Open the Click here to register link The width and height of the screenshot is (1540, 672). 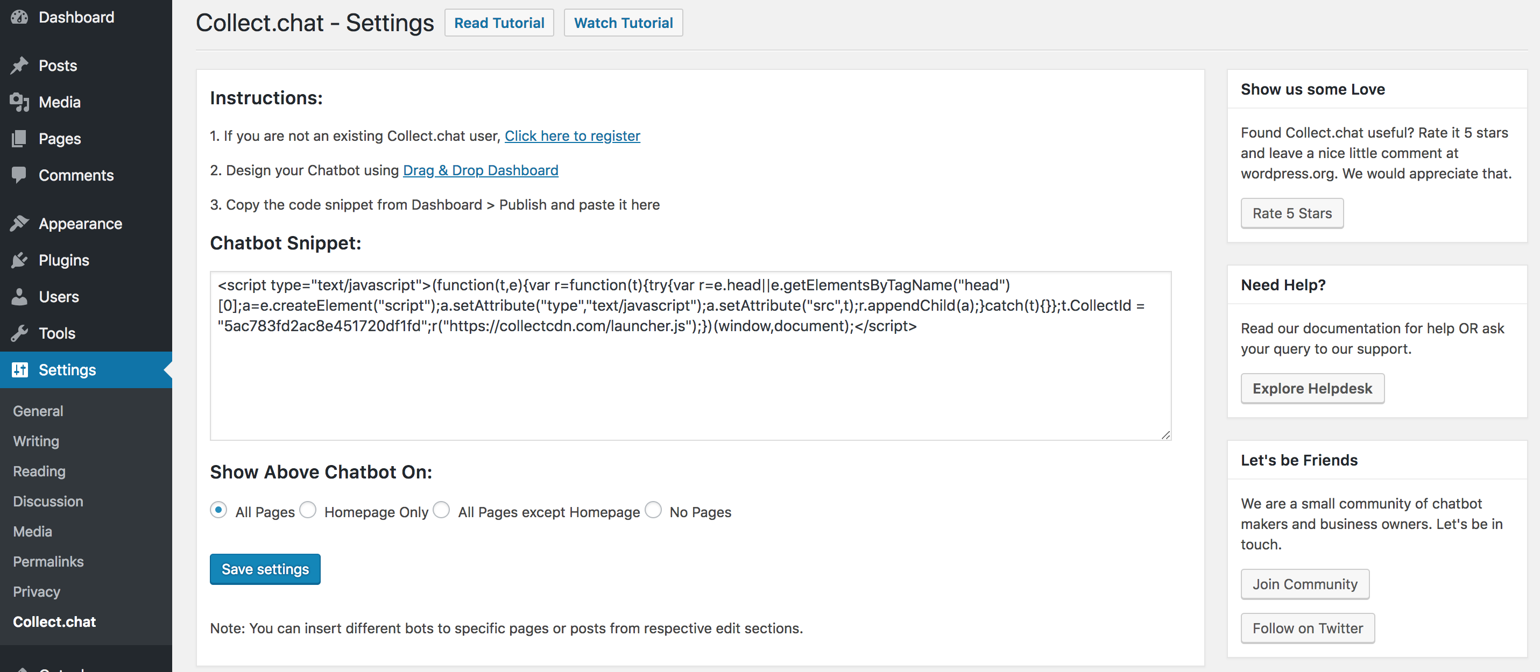pos(571,136)
